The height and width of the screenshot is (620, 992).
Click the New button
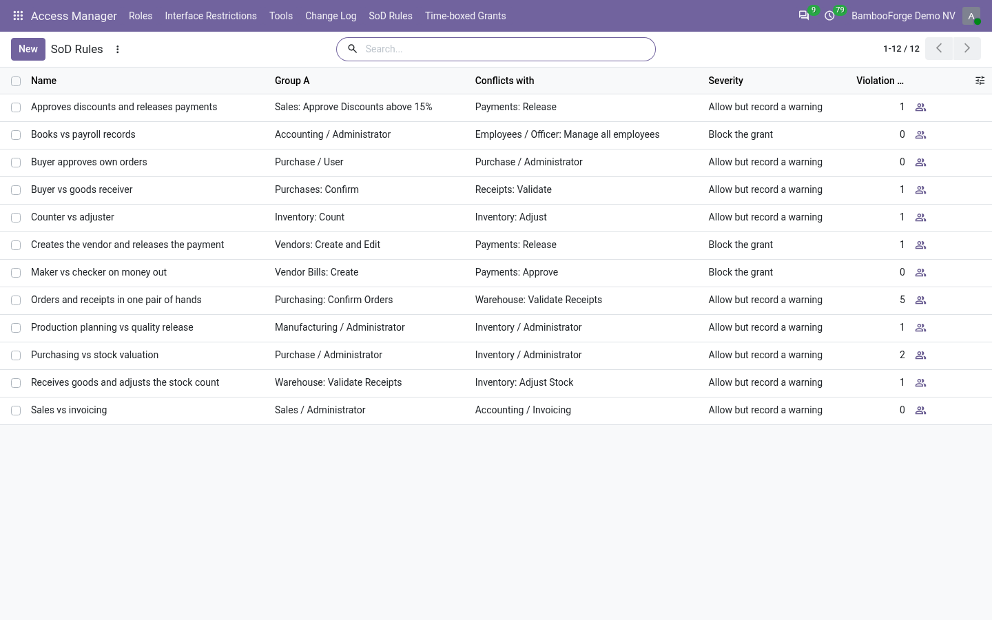tap(28, 49)
